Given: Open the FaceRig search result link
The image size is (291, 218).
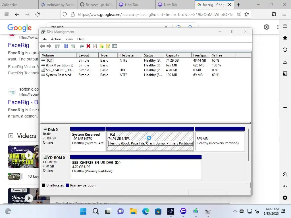Looking at the screenshot, I should tap(18, 45).
